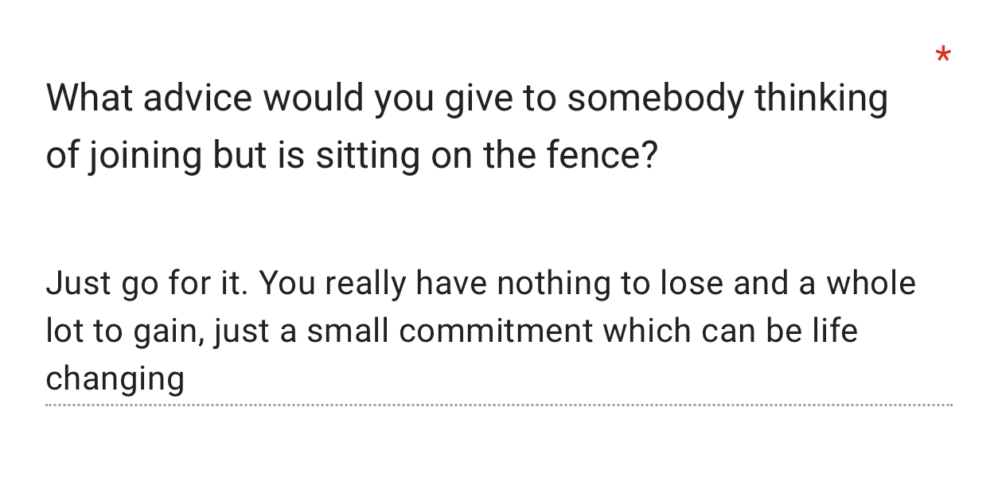Click the word "sitting" in the question
This screenshot has height=481, width=998.
coord(367,156)
